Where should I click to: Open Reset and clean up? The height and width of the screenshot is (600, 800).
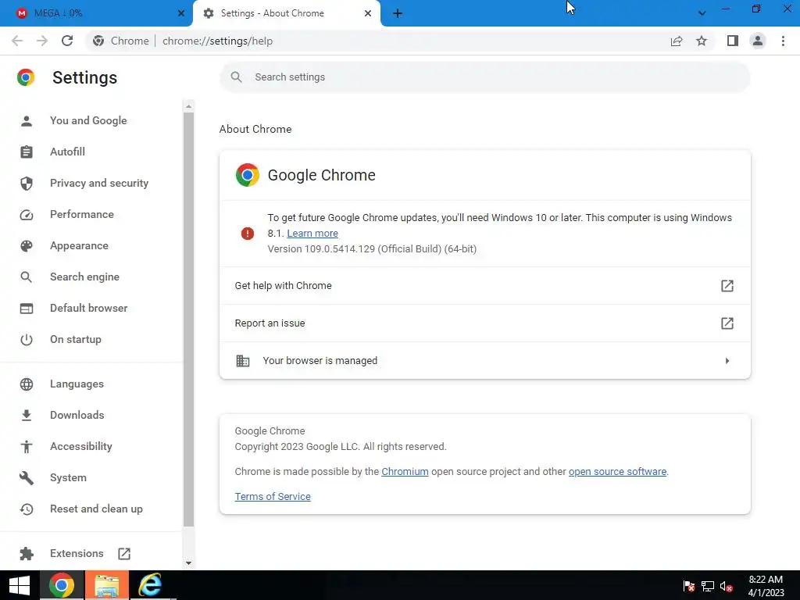click(x=96, y=509)
